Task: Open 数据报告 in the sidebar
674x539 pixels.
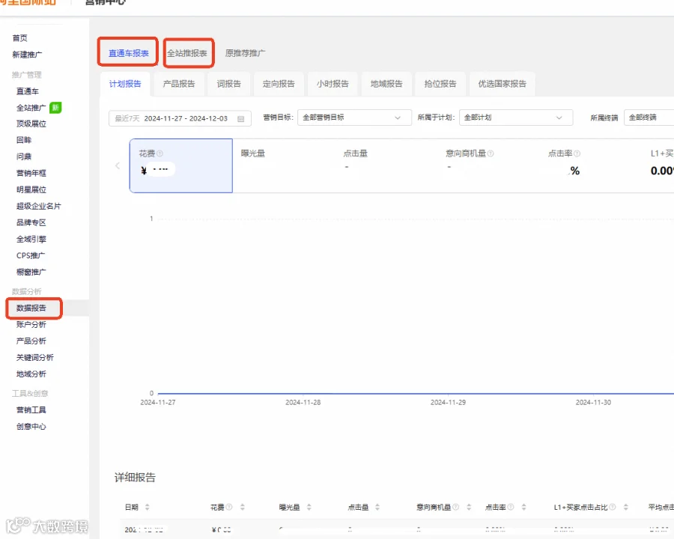Action: click(31, 308)
